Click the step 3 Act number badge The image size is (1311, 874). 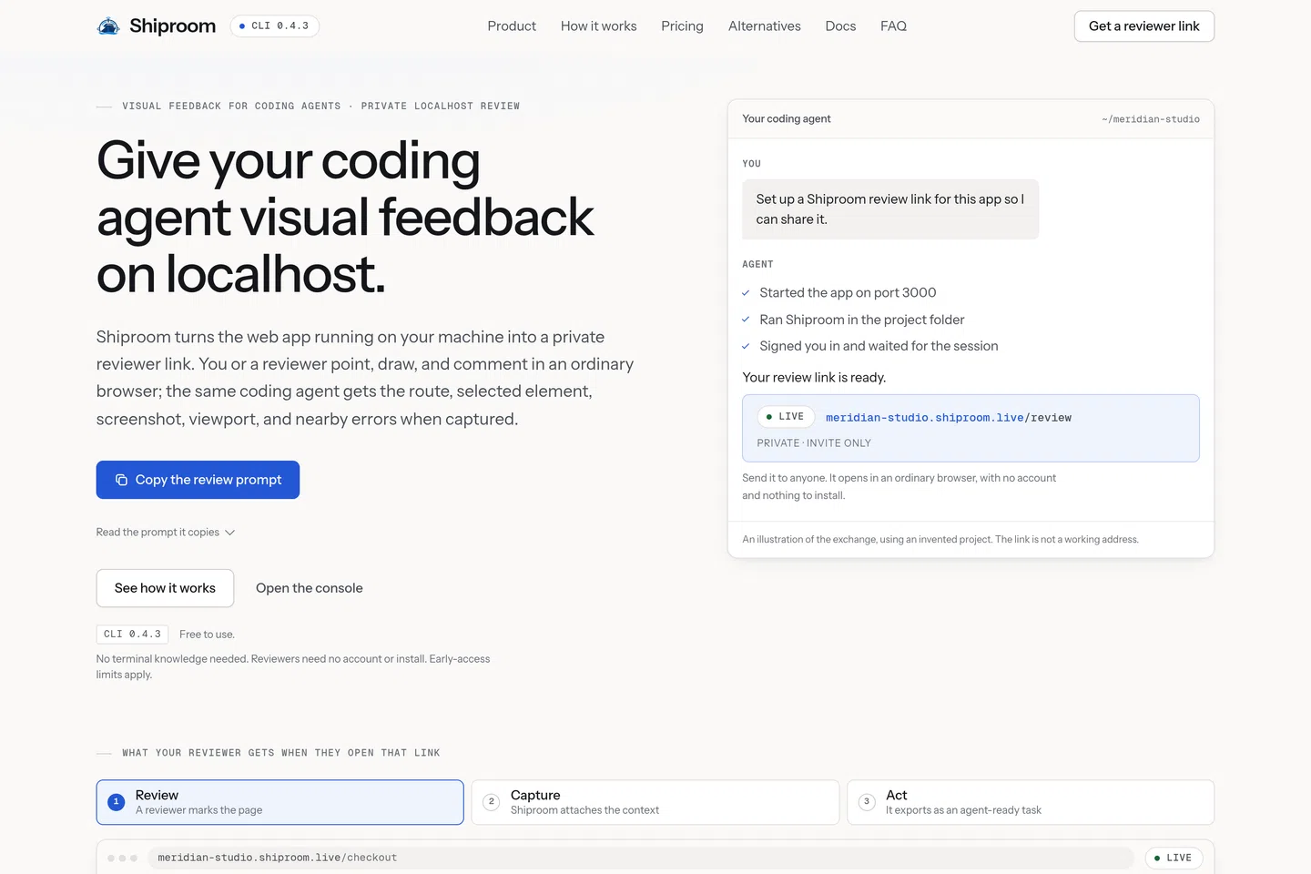pos(867,802)
